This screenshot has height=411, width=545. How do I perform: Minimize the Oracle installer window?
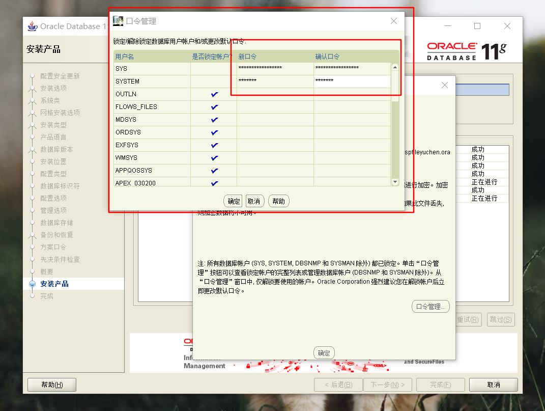point(448,26)
